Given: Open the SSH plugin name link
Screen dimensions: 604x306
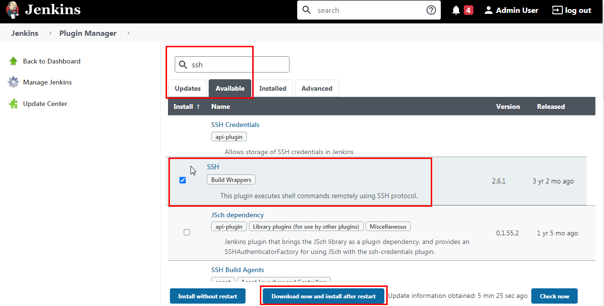Looking at the screenshot, I should 213,167.
